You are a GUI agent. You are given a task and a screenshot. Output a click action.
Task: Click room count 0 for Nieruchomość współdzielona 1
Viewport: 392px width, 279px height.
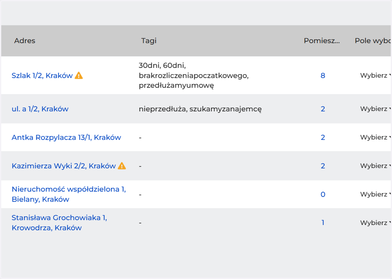(x=323, y=194)
